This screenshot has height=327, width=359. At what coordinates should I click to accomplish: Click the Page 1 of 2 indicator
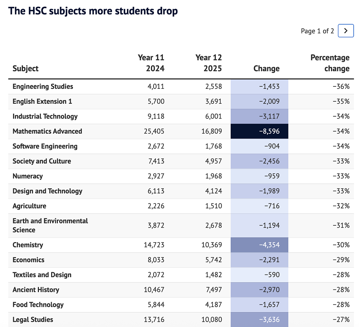[317, 31]
